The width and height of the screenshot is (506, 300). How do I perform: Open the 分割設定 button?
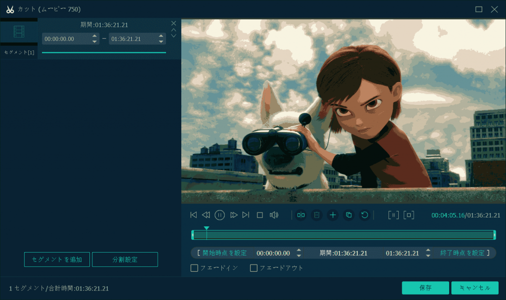[x=125, y=259]
